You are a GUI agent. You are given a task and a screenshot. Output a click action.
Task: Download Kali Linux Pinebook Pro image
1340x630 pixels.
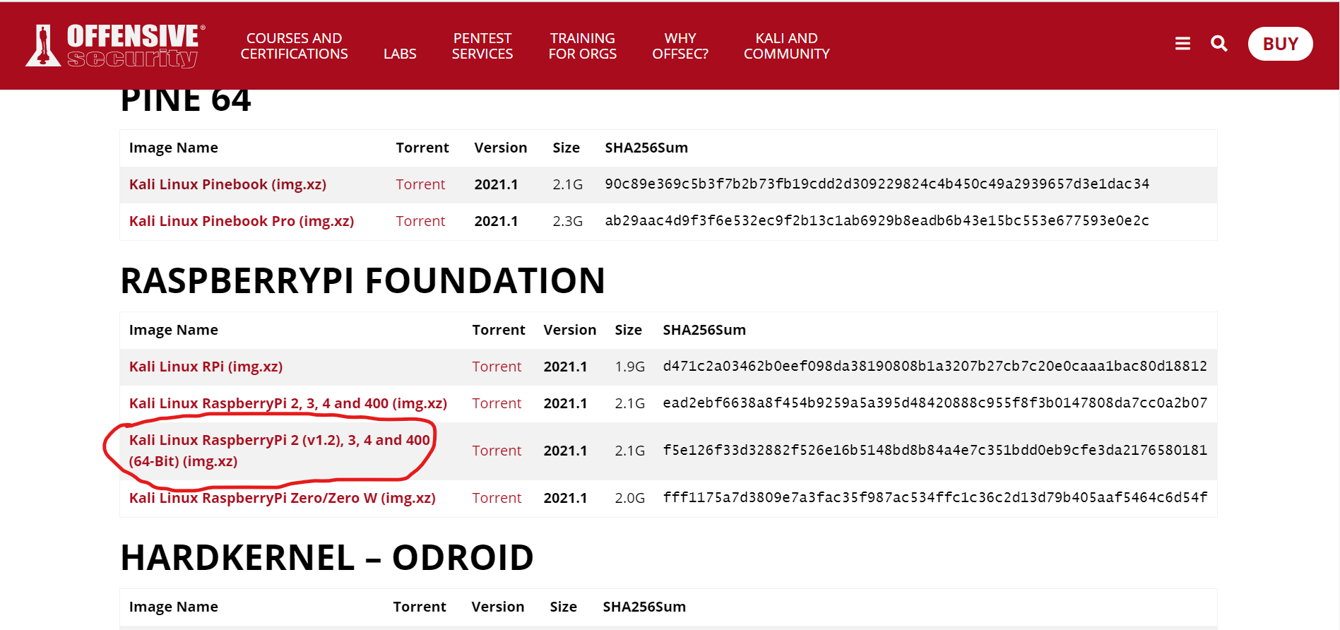click(242, 221)
